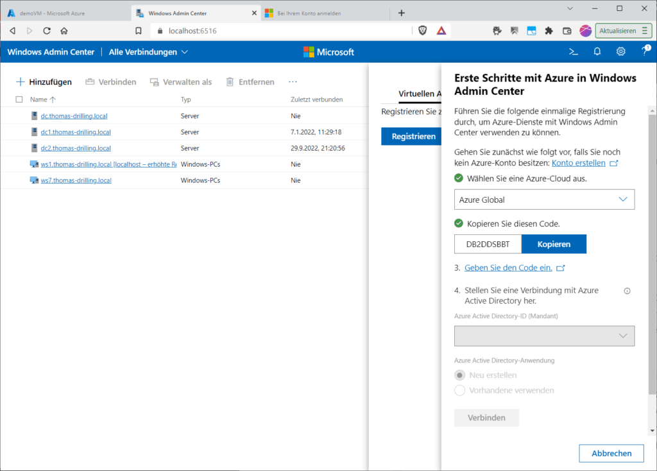
Task: Open the Geben Sie den Code ein link
Action: [508, 268]
